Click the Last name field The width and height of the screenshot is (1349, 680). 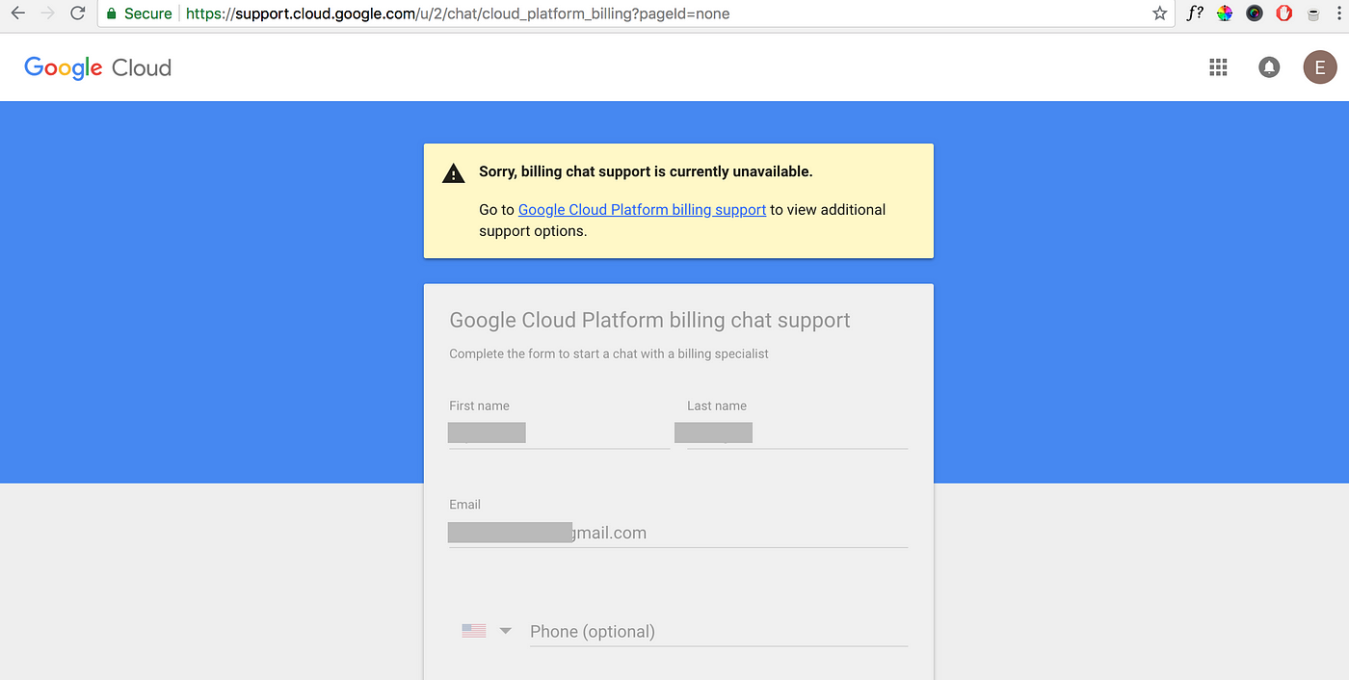[x=797, y=433]
